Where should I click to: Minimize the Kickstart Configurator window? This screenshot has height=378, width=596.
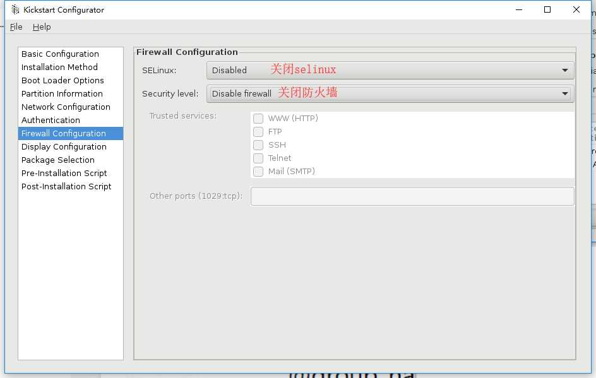pos(519,9)
